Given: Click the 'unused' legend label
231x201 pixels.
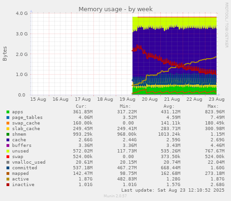Looking at the screenshot, I should click(20, 151).
